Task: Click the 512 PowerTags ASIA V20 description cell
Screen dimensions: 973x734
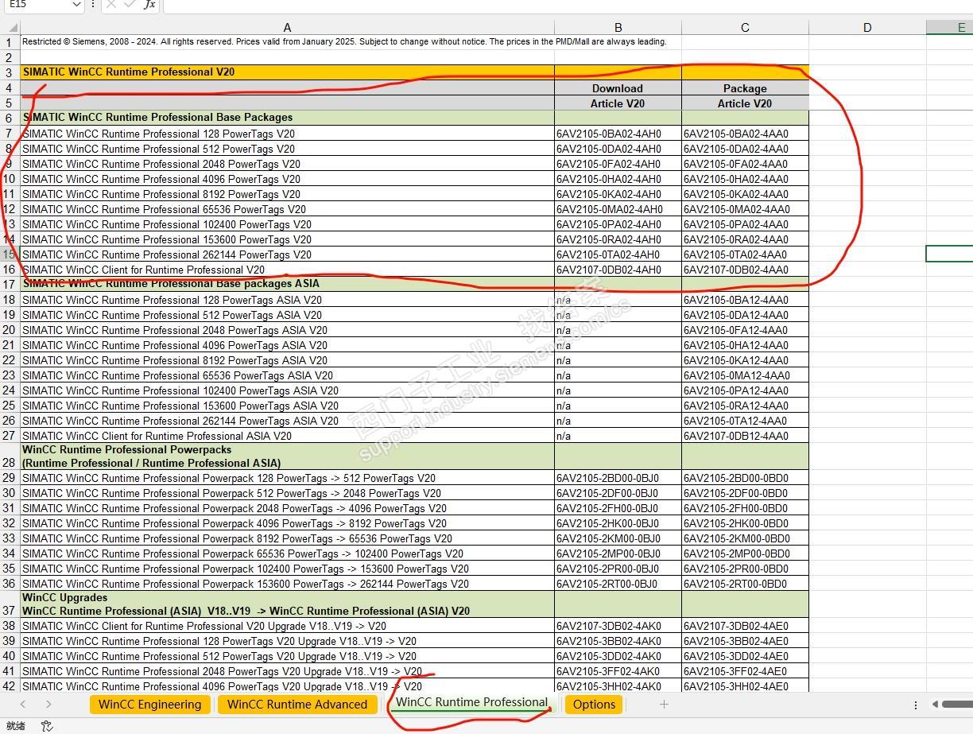Action: click(x=287, y=315)
